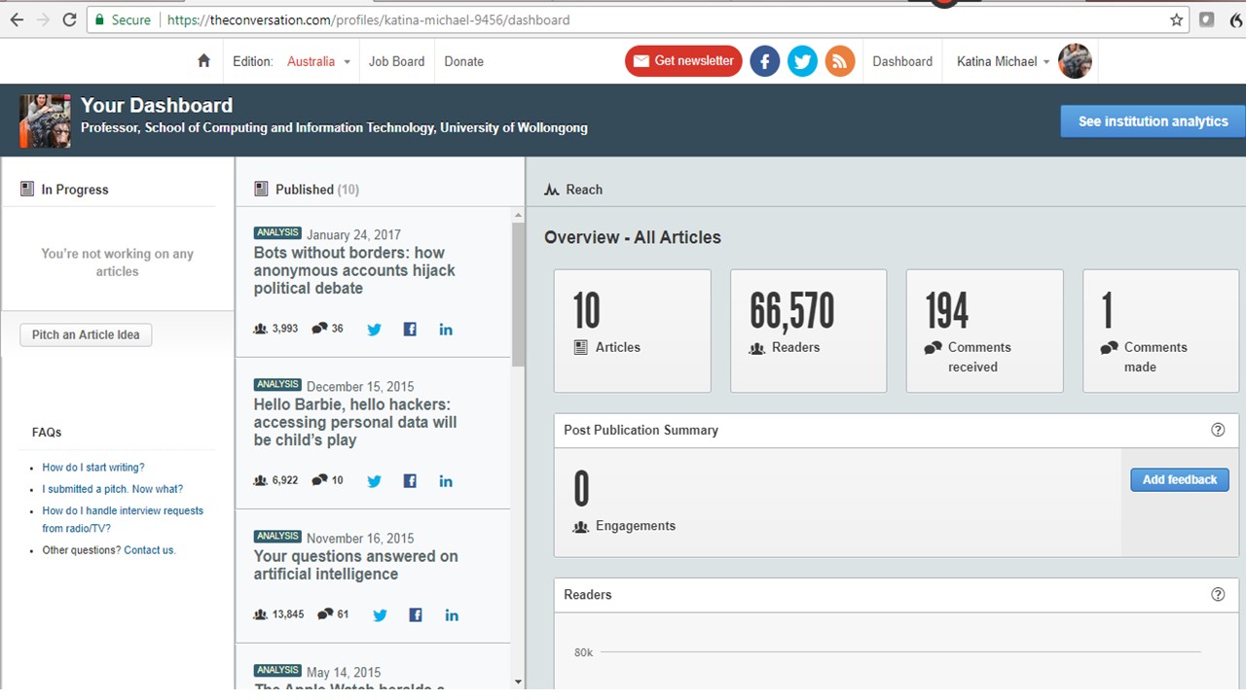Click See institution analytics button
This screenshot has height=700, width=1246.
coord(1153,122)
